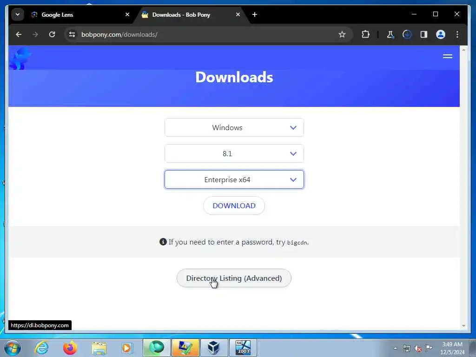Viewport: 476px width, 357px height.
Task: Expand the 8.1 version dropdown
Action: [x=234, y=153]
